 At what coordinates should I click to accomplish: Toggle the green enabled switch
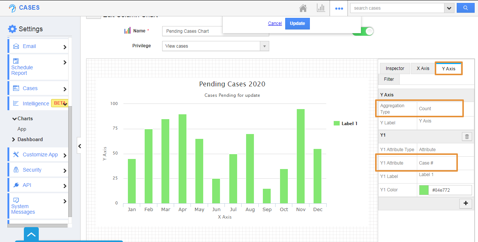pos(363,31)
